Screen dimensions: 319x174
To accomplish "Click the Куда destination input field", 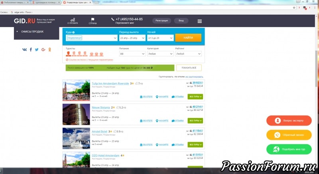I will coord(91,38).
